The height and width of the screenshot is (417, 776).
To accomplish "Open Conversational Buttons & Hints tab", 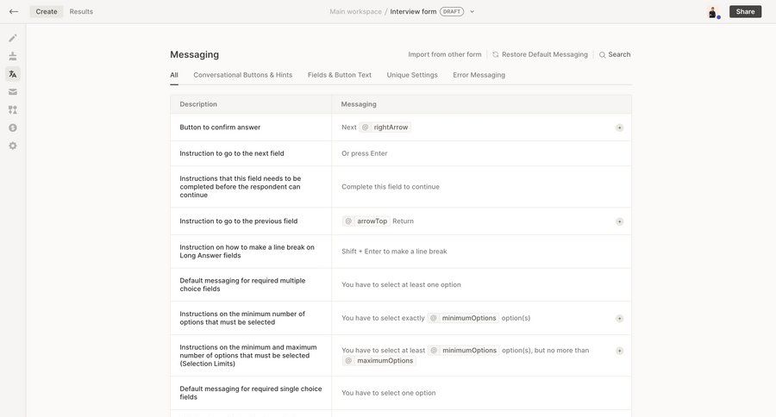I will 243,75.
